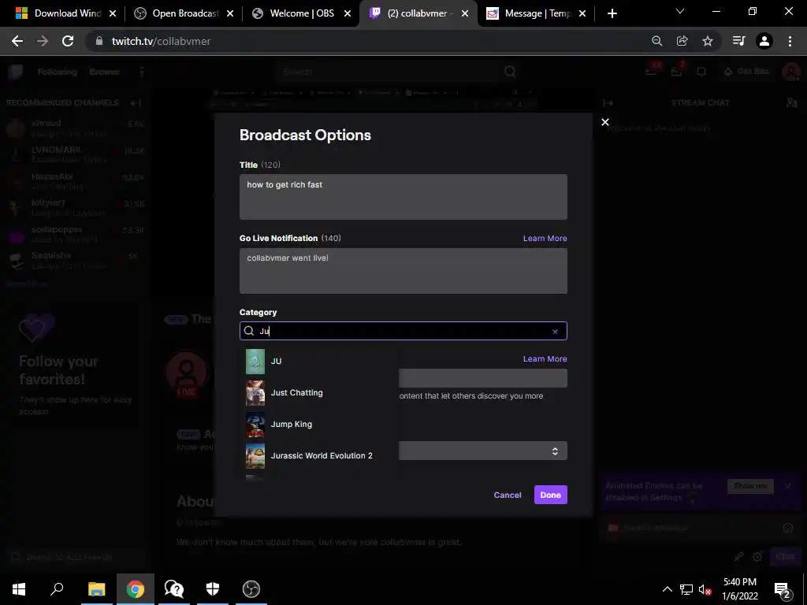The height and width of the screenshot is (605, 807).
Task: Click the Category search magnifier icon
Action: (249, 331)
